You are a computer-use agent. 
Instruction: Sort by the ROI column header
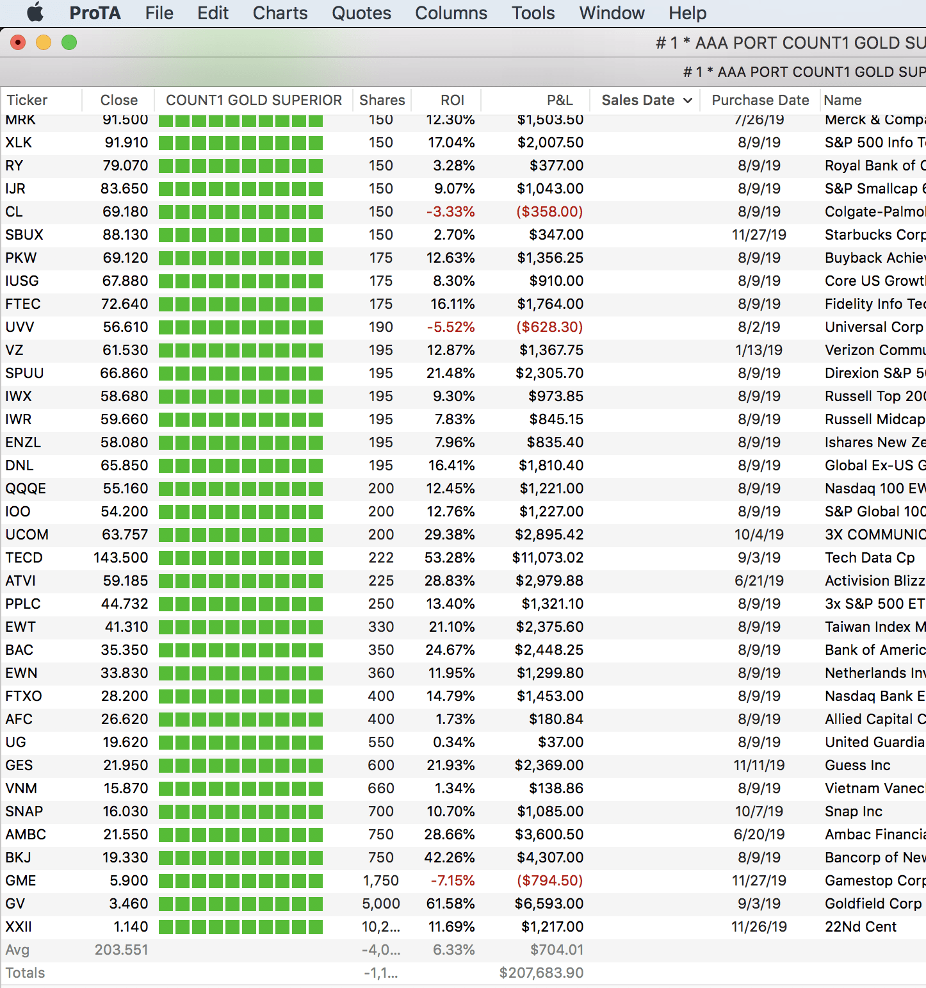pyautogui.click(x=452, y=100)
